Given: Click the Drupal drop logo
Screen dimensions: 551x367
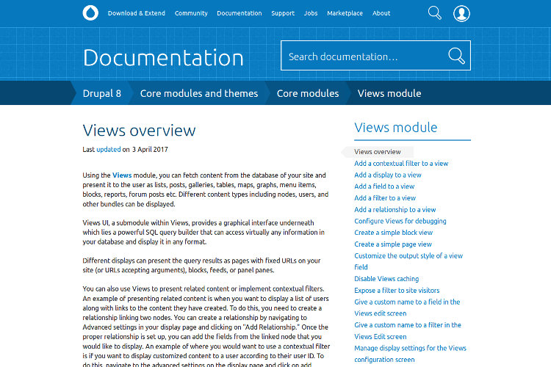Looking at the screenshot, I should [x=90, y=13].
